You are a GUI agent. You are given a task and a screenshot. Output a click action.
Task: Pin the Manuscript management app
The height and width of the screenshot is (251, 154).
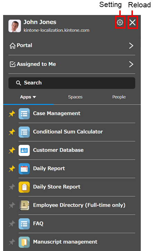[x=12, y=242]
